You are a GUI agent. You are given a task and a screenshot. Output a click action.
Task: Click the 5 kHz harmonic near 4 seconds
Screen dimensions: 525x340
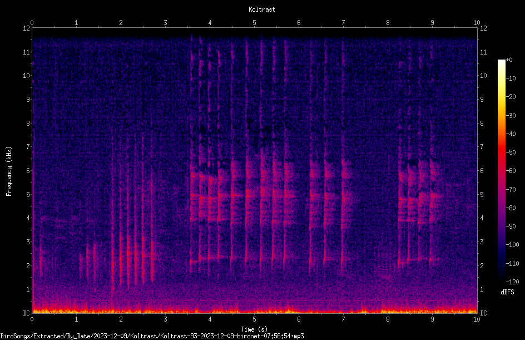click(209, 197)
